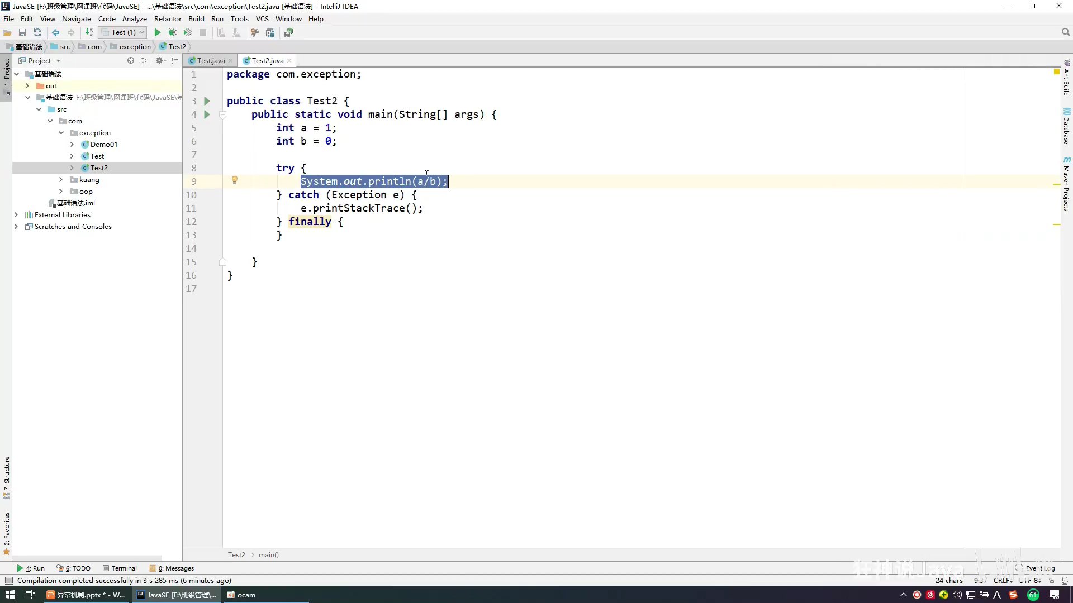This screenshot has height=603, width=1073.
Task: Click the intention lightbulb on line 9
Action: [x=235, y=180]
